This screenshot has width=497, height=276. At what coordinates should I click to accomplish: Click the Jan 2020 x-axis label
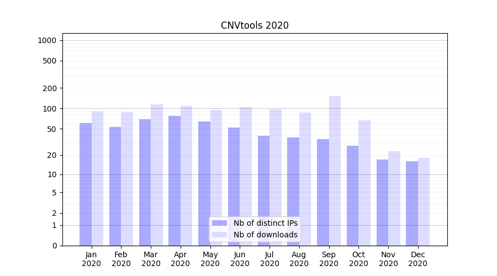tap(92, 259)
